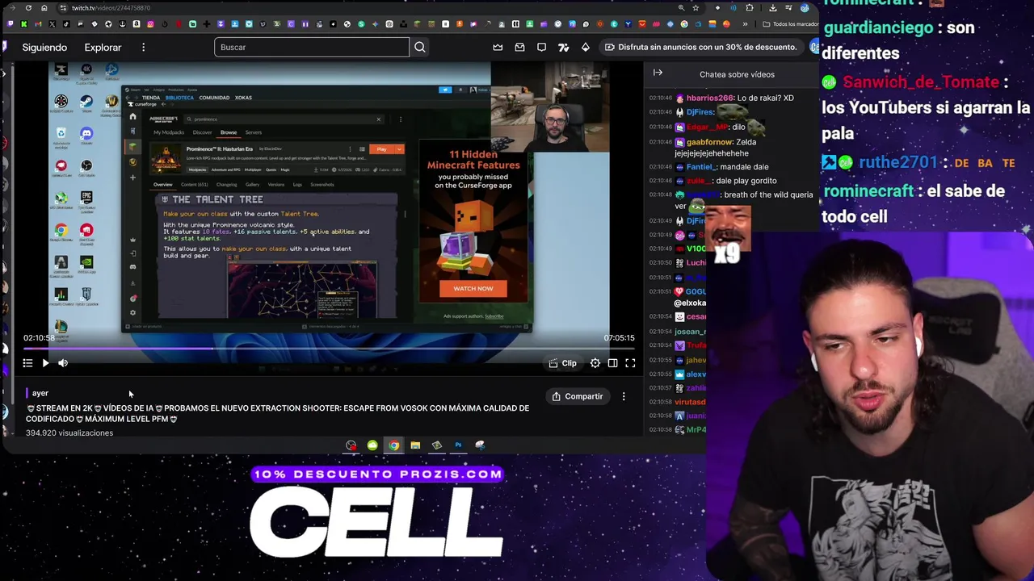Open the video chapters list icon
Screen dimensions: 1034x581
tap(27, 363)
